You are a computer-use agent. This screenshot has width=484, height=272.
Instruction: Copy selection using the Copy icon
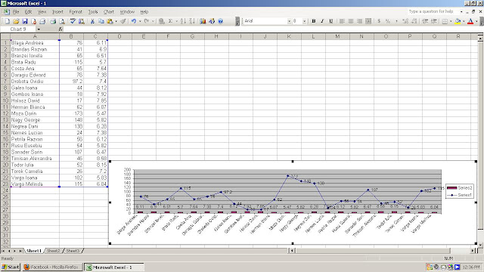101,21
